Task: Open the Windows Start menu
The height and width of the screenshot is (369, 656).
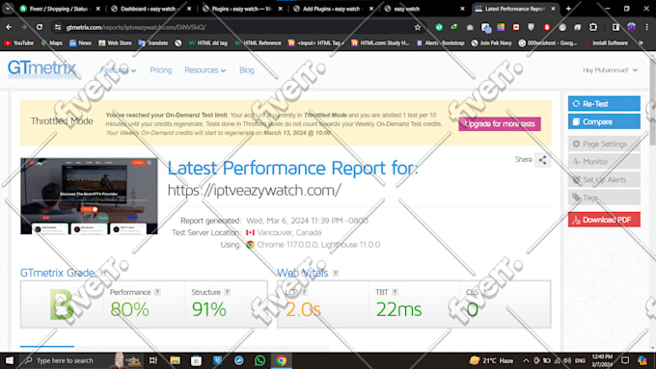Action: [10, 360]
